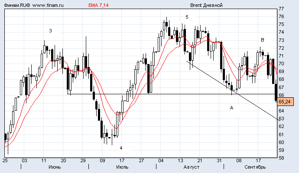This screenshot has height=173, width=299.
Task: Select wave label 3 above the June peak
Action: pyautogui.click(x=50, y=31)
